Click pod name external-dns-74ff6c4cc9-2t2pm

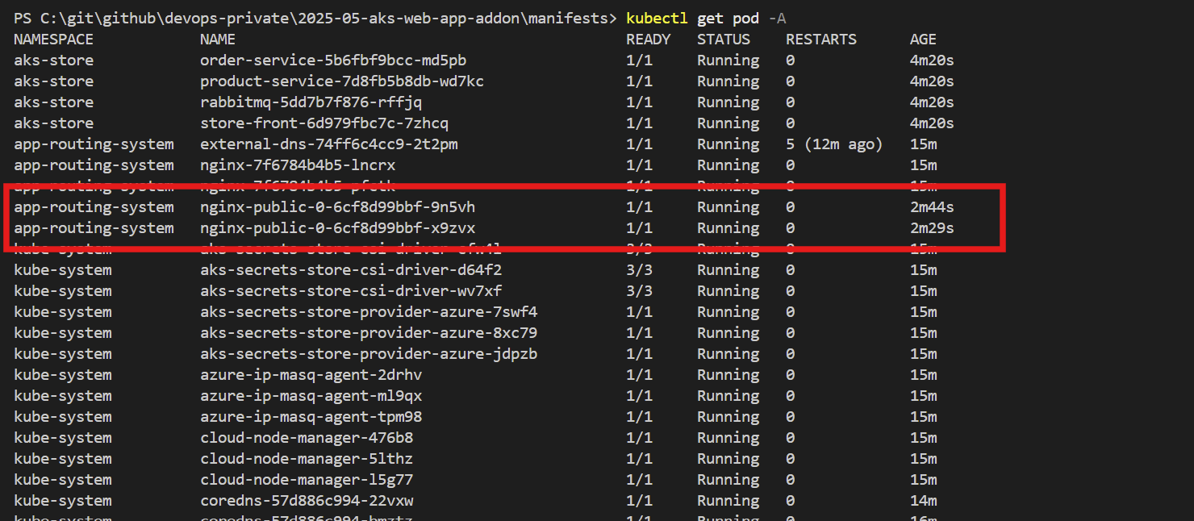click(x=329, y=144)
